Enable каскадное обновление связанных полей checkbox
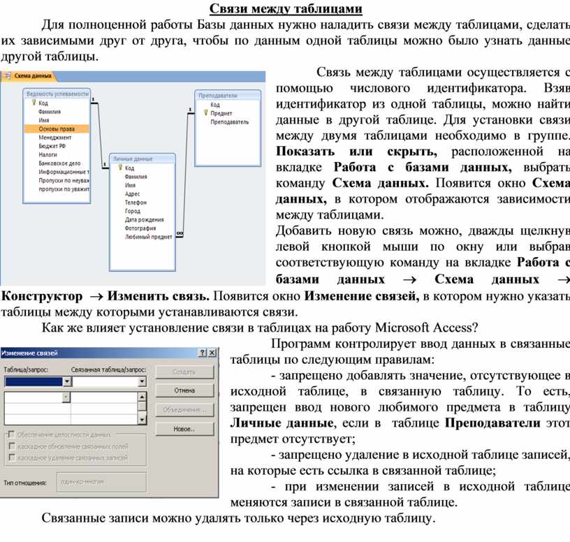This screenshot has height=542, width=570. [x=12, y=446]
